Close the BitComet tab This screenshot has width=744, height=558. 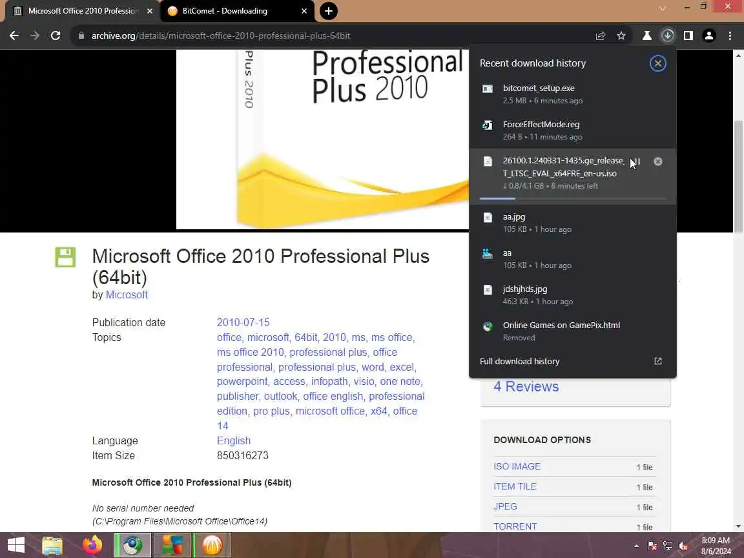click(304, 11)
